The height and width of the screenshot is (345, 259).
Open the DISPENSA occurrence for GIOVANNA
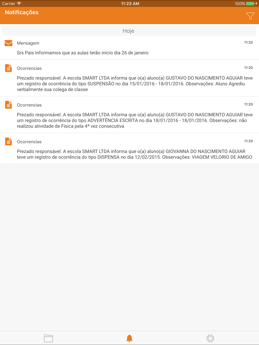click(134, 154)
